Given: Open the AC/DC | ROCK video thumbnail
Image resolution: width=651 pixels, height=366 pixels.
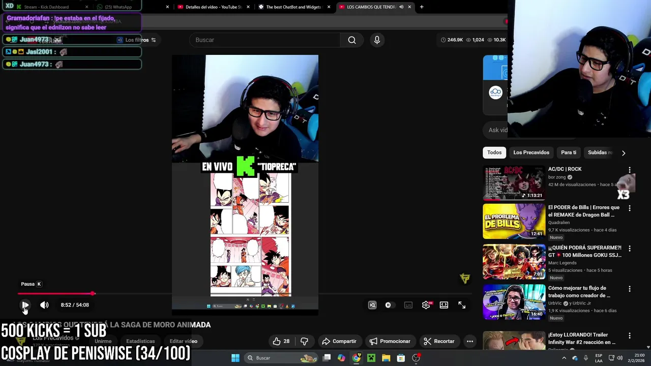Looking at the screenshot, I should click(514, 182).
